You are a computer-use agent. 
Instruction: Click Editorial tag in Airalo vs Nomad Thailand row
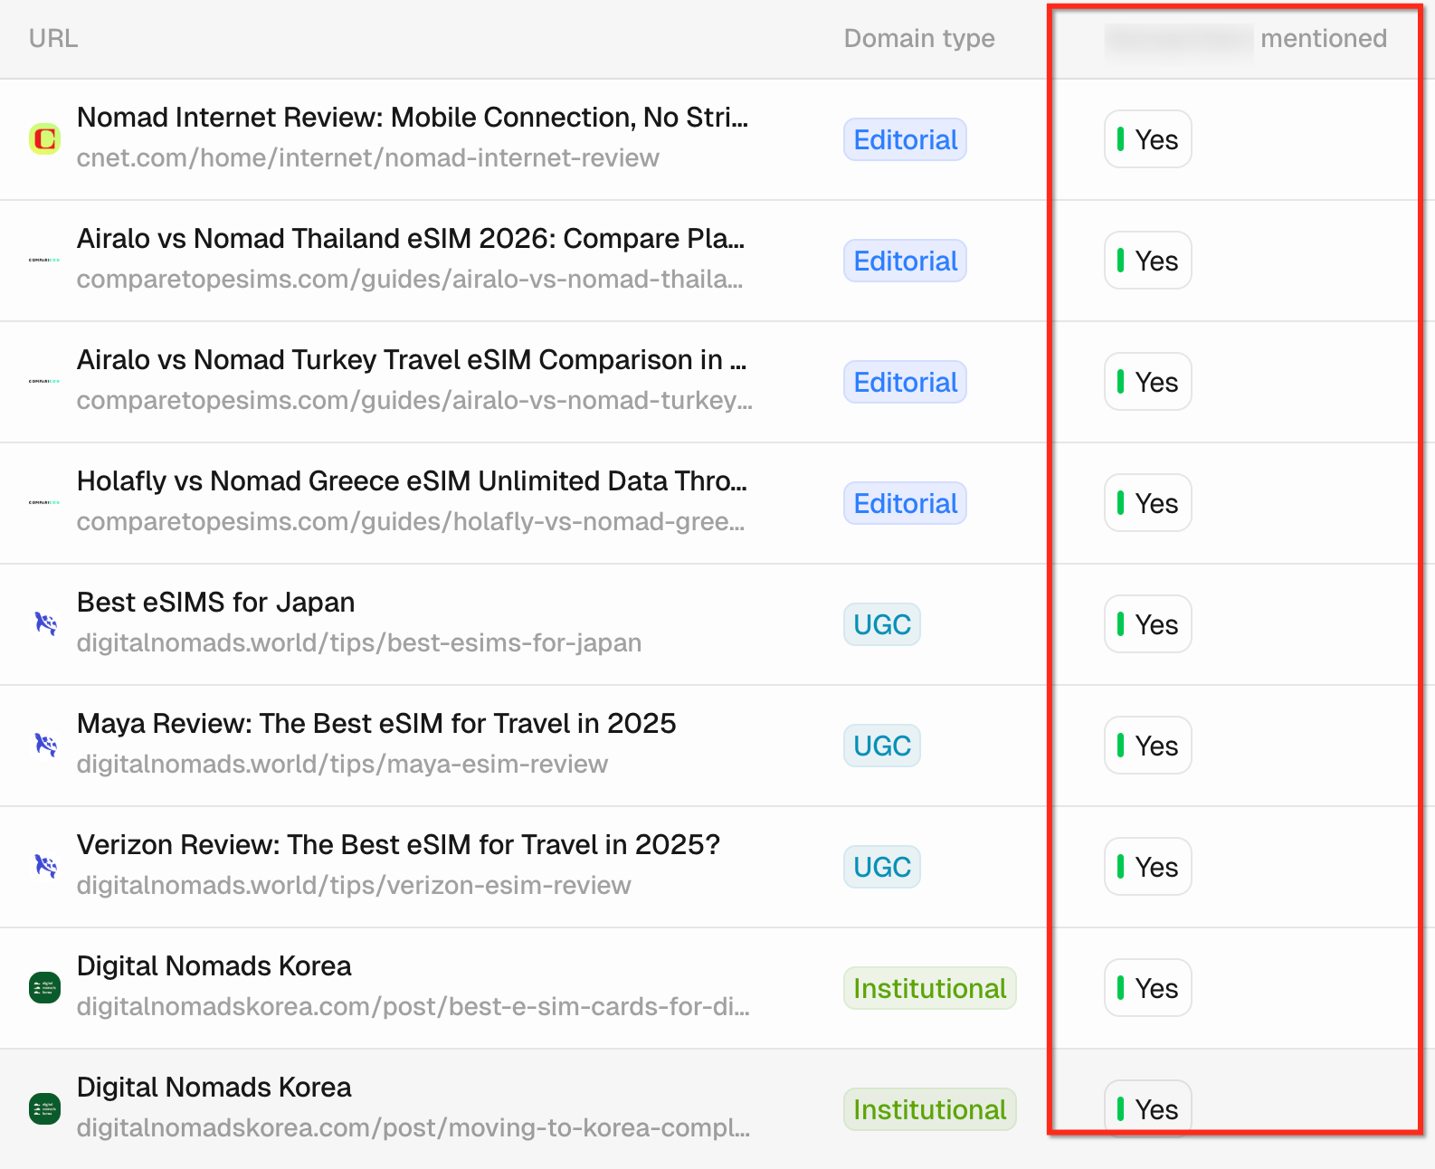[x=905, y=261]
